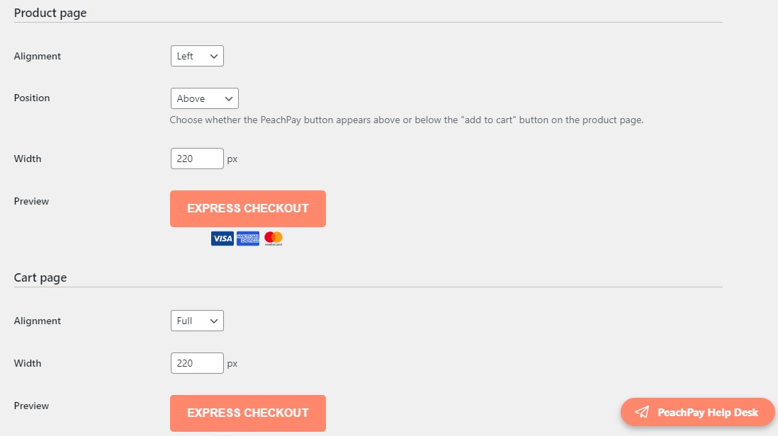778x436 pixels.
Task: Click the Position help description text
Action: click(407, 120)
